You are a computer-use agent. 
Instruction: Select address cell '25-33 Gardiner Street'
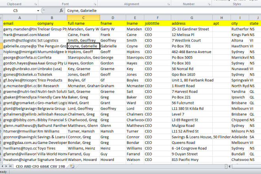click(192, 29)
